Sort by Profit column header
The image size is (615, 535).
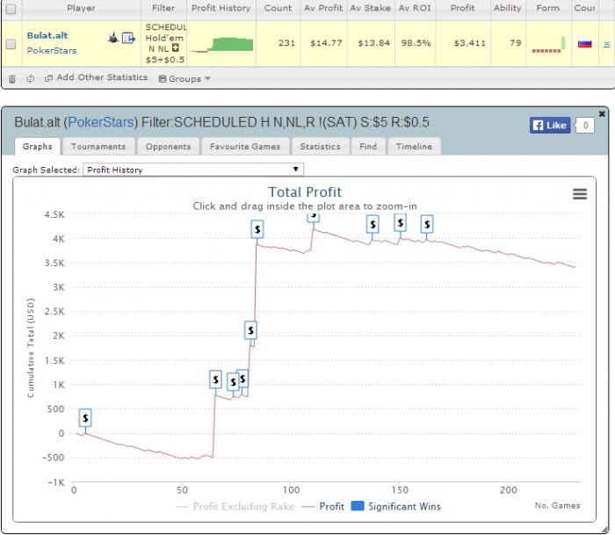462,8
